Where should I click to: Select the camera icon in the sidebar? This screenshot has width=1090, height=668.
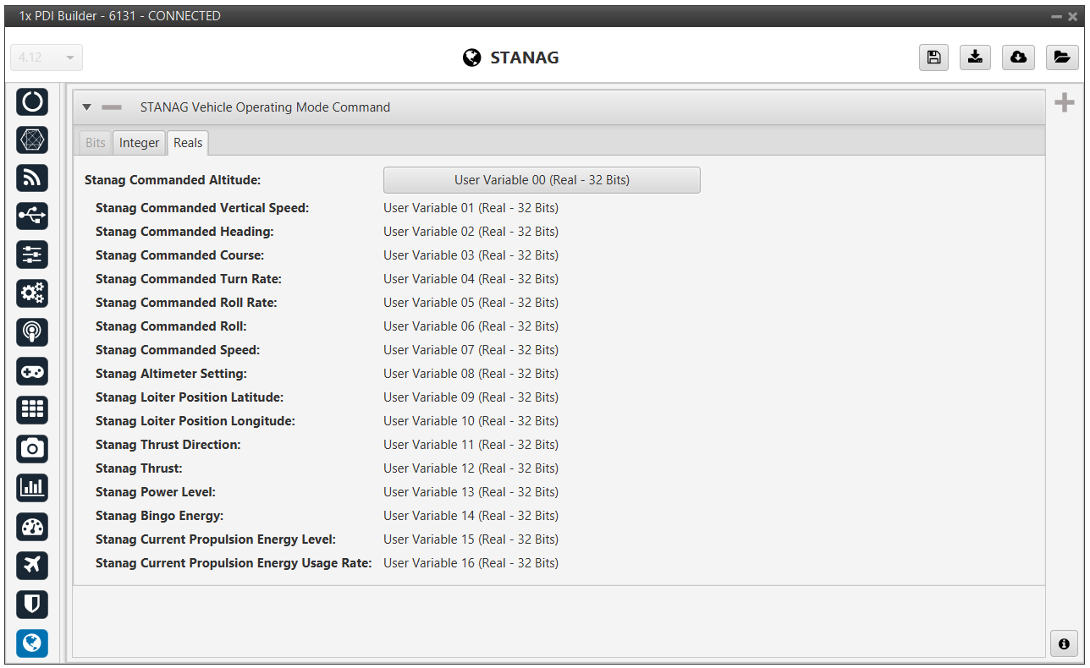click(32, 448)
